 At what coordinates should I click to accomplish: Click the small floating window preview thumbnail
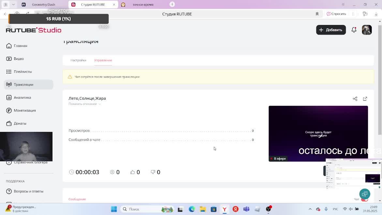pyautogui.click(x=354, y=173)
